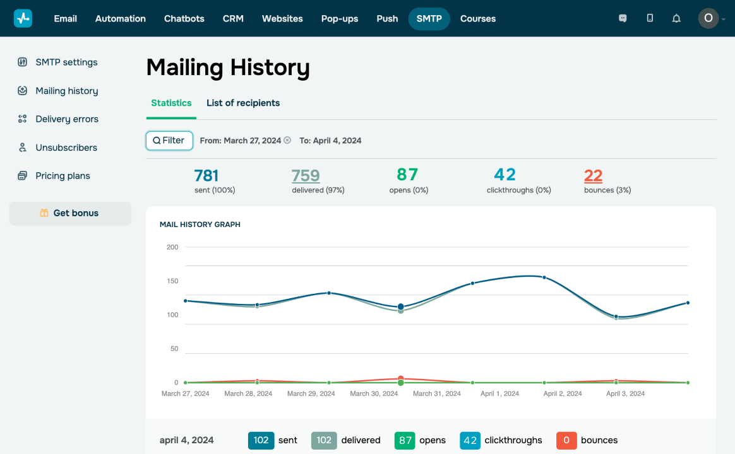The height and width of the screenshot is (454, 735).
Task: Click the Filter button
Action: 169,141
